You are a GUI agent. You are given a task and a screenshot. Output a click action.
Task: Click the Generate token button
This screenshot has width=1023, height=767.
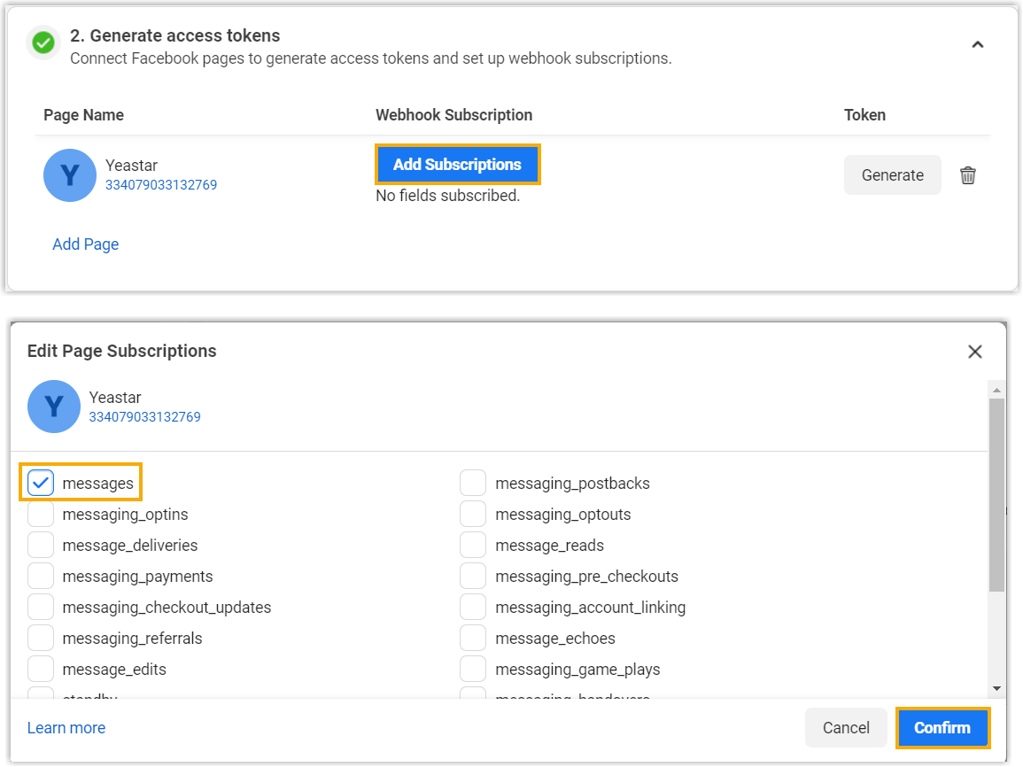click(x=892, y=175)
